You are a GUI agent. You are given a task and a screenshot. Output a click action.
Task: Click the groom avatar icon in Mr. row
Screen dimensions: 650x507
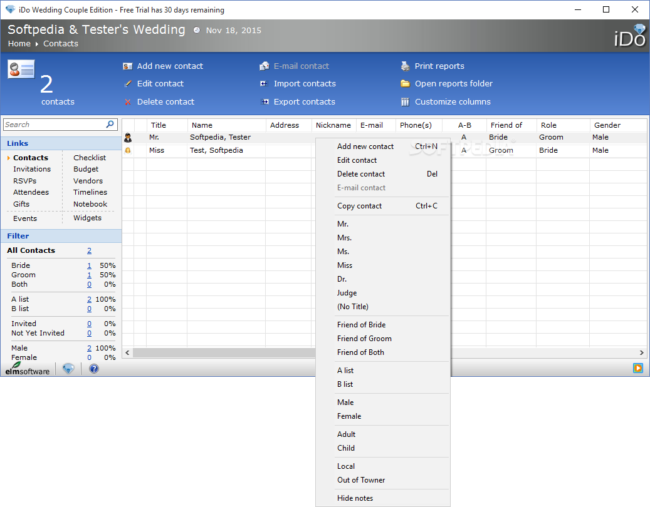click(128, 138)
